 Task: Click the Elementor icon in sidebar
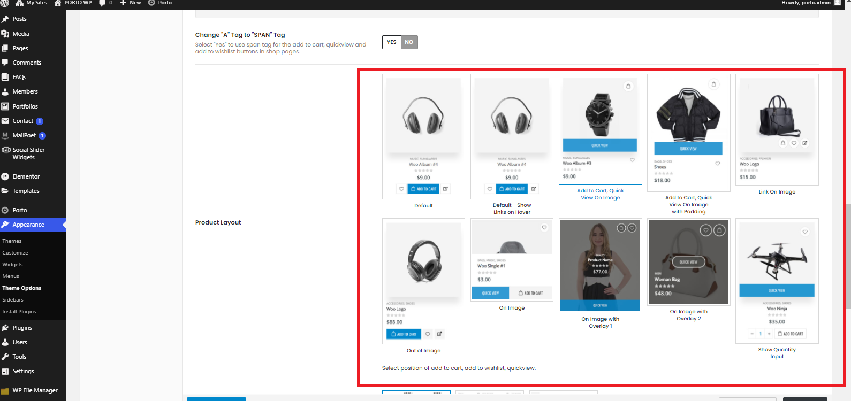tap(5, 176)
